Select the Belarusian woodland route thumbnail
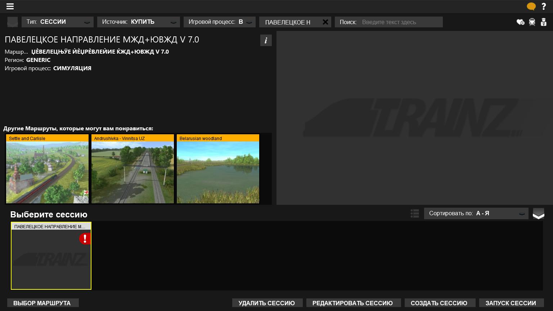 click(218, 169)
